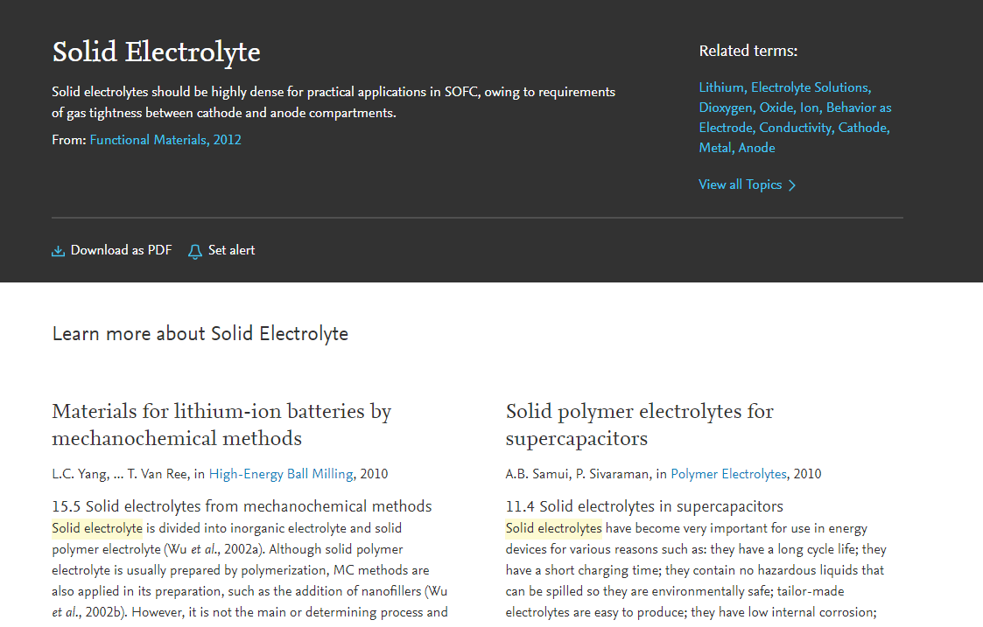Screen dimensions: 983x627
Task: Select the Cathode related term
Action: [862, 128]
